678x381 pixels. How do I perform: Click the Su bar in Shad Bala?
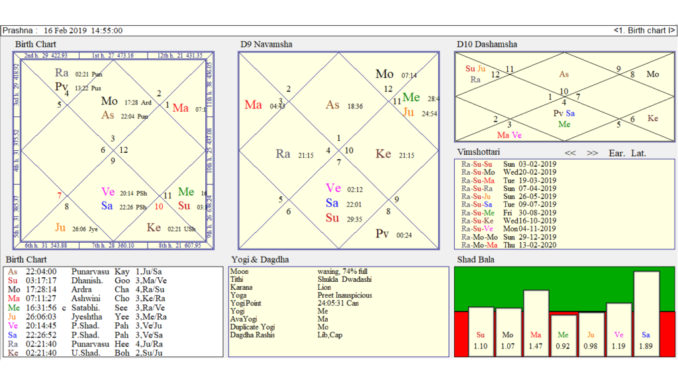pos(481,332)
